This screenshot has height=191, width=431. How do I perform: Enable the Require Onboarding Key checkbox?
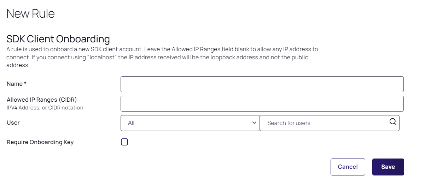[124, 142]
